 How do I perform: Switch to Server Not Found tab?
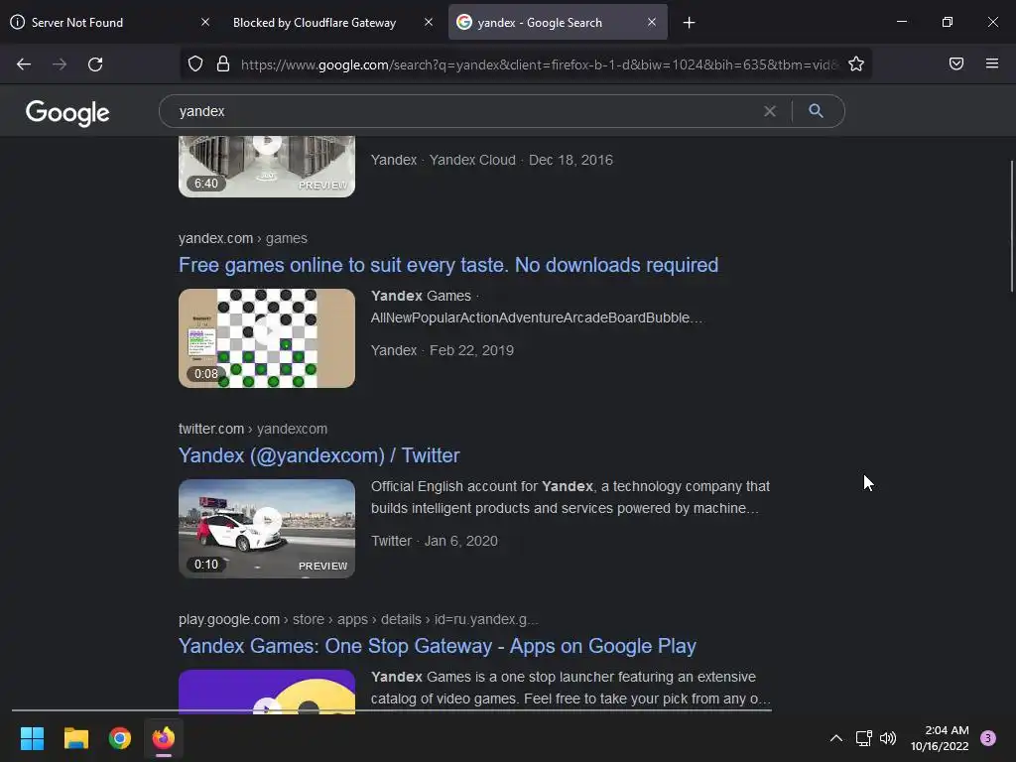[110, 23]
